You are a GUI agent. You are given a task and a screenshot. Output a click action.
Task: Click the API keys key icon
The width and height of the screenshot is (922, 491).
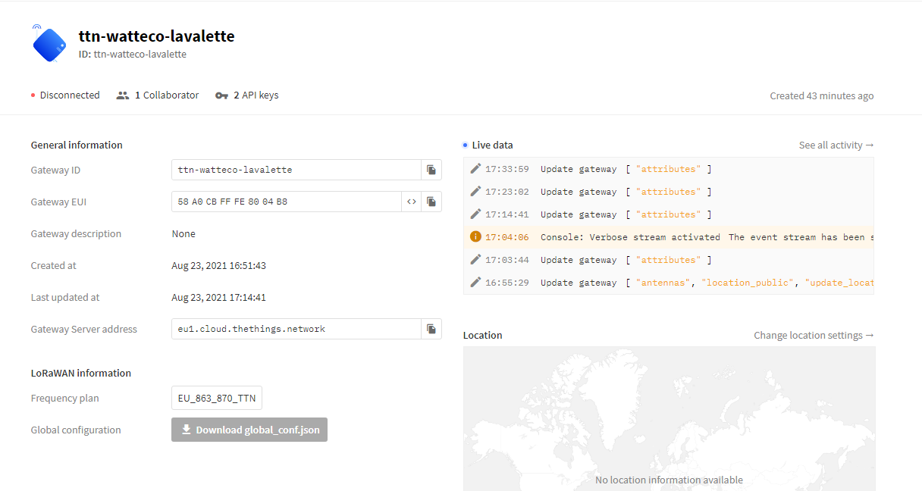point(221,95)
